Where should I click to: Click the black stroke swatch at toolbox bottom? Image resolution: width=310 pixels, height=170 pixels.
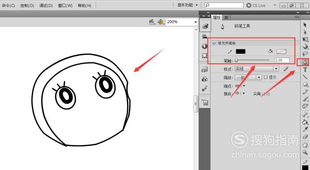click(305, 168)
